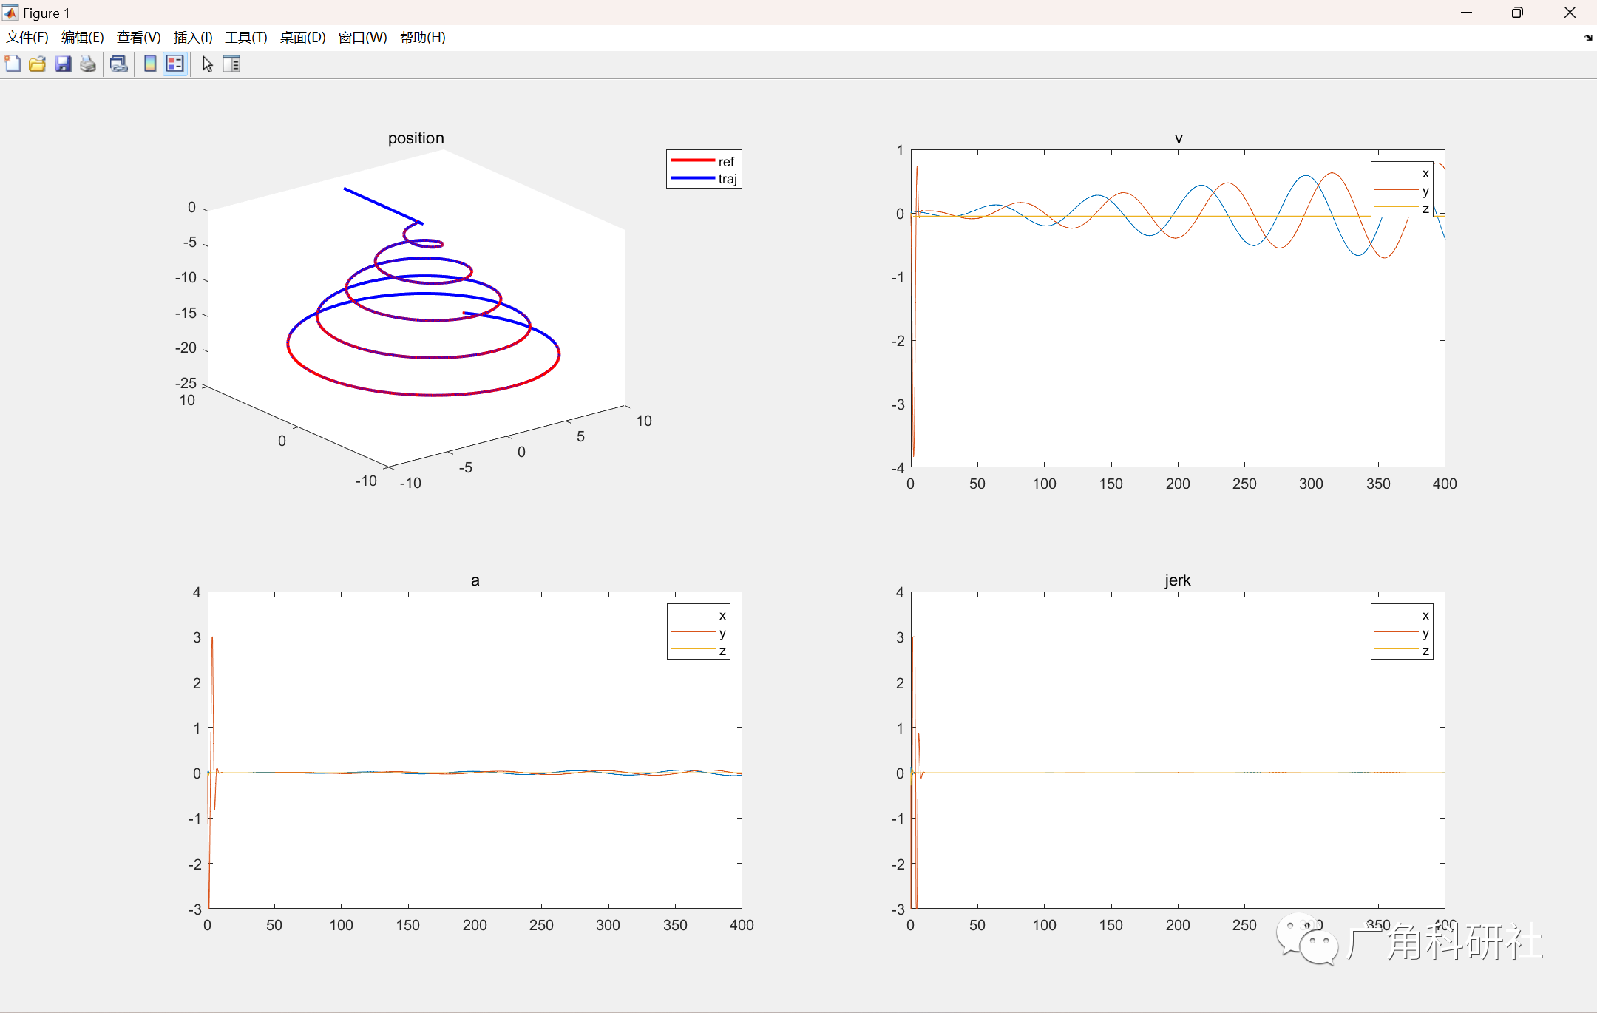
Task: Save the figure with the floppy icon
Action: point(63,64)
